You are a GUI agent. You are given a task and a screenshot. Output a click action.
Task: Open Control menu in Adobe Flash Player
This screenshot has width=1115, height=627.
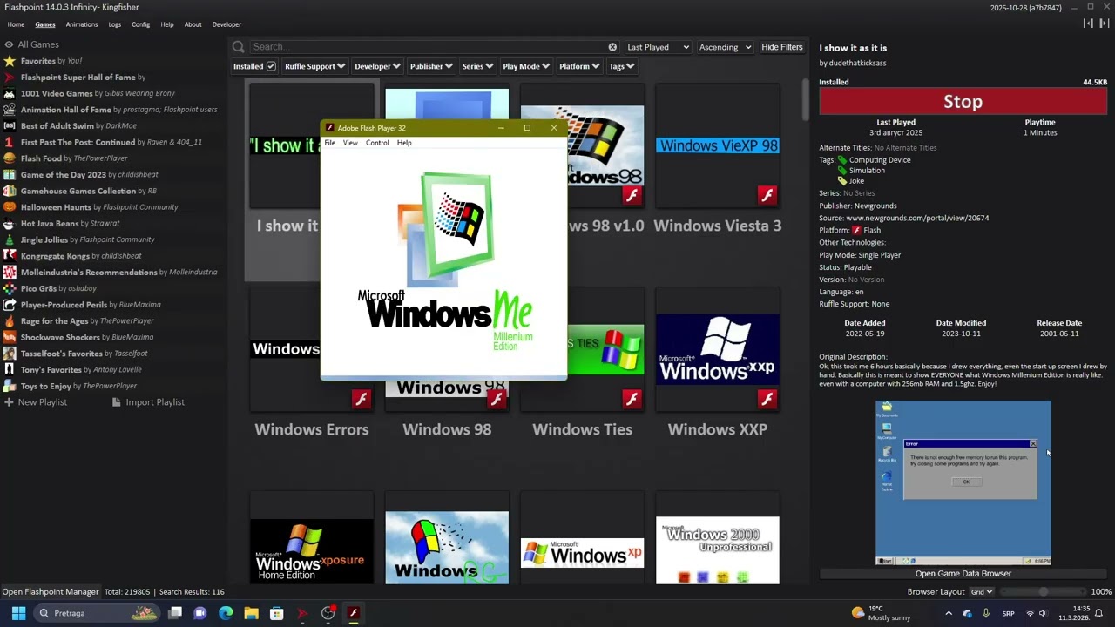(x=377, y=143)
